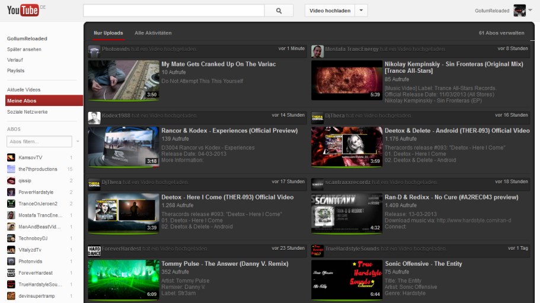
Task: Open Sonic Offensive The Entity title
Action: pyautogui.click(x=423, y=264)
